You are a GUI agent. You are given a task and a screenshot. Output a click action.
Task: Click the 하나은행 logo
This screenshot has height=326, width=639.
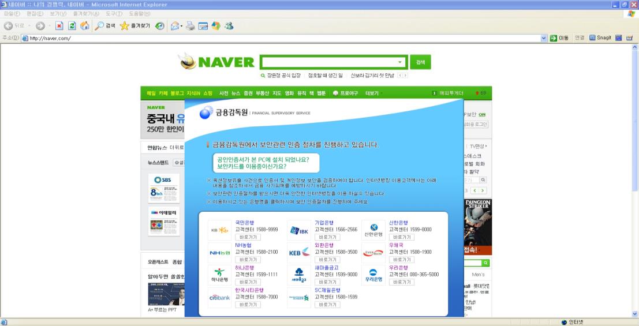point(220,275)
